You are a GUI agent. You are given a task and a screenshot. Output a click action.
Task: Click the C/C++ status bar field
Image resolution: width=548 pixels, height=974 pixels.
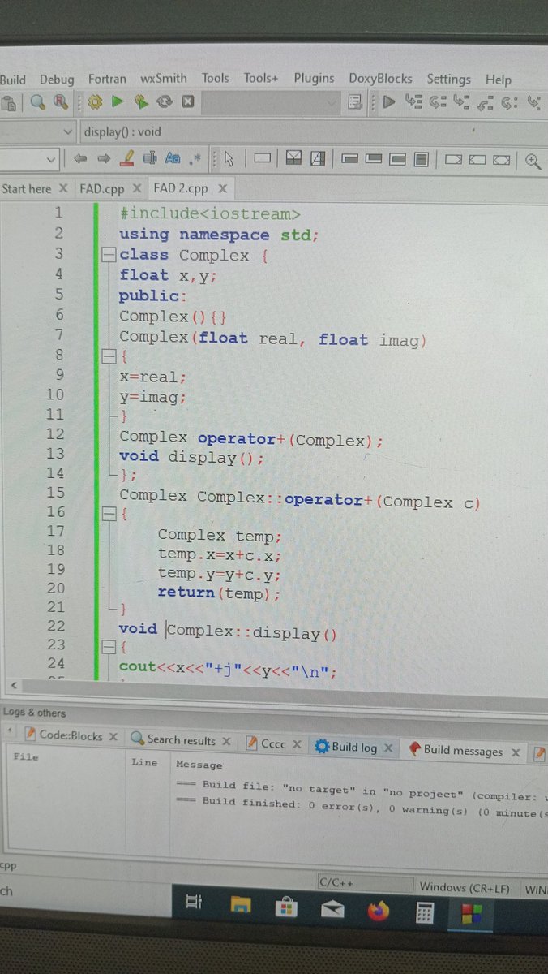coord(363,882)
